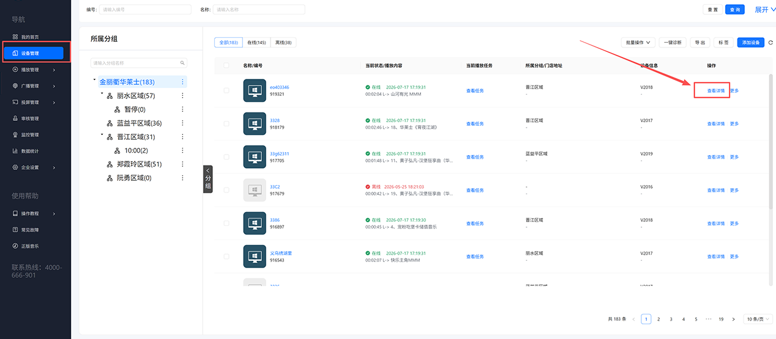Click the 查询 button
This screenshot has width=776, height=339.
[x=735, y=10]
